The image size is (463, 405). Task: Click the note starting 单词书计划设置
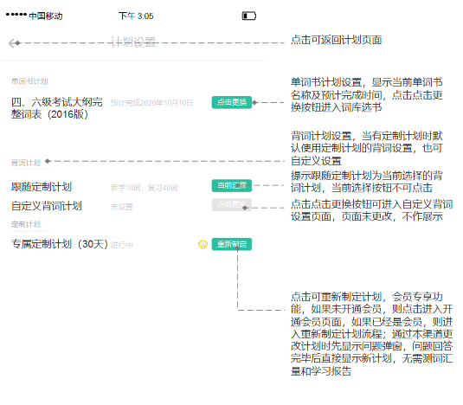pyautogui.click(x=366, y=94)
